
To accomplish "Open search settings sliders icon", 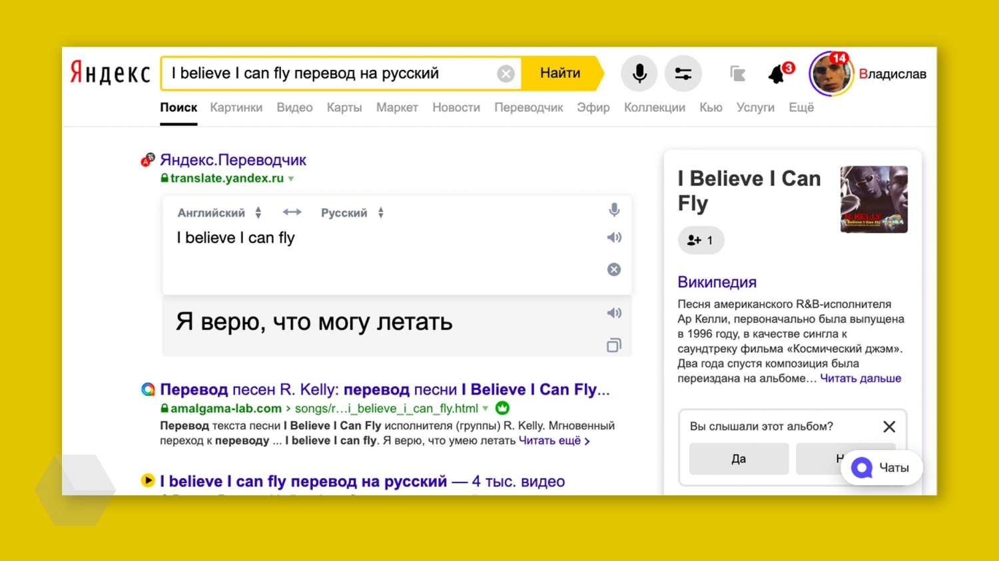I will click(683, 73).
